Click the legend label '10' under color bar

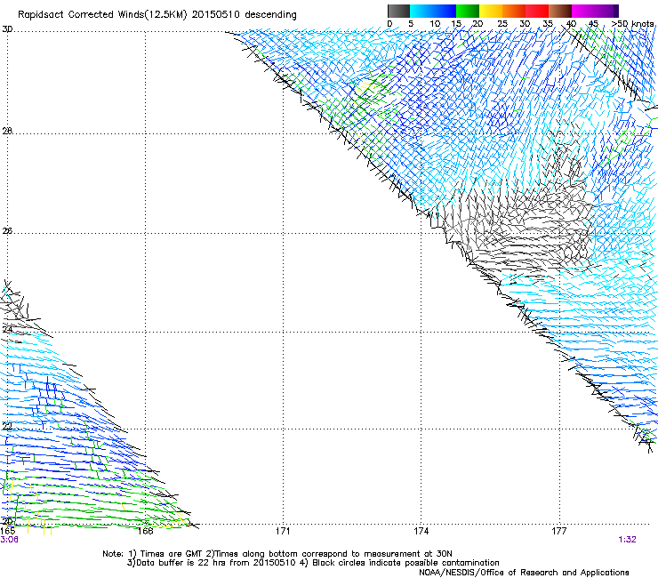click(x=435, y=24)
